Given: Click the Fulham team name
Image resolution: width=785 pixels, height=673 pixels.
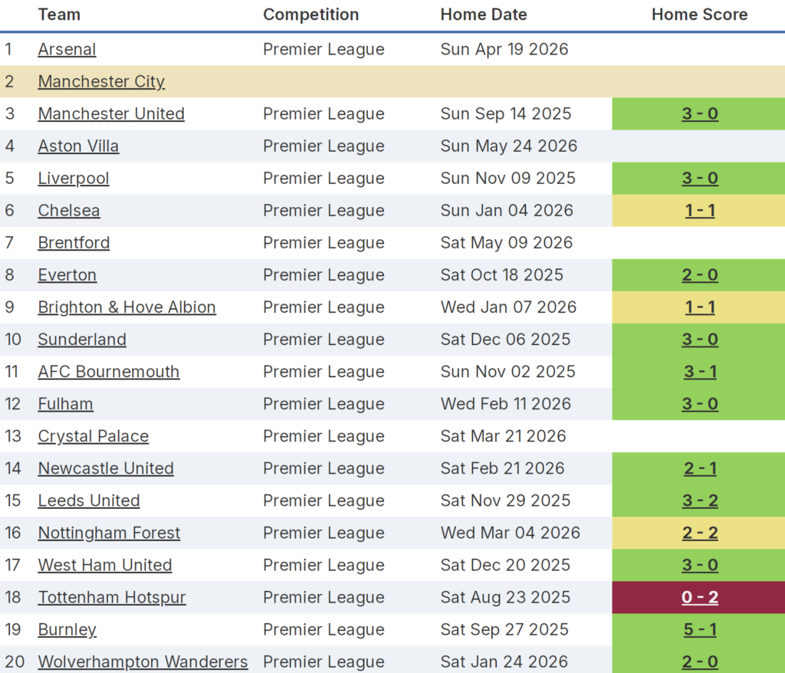Looking at the screenshot, I should [65, 404].
